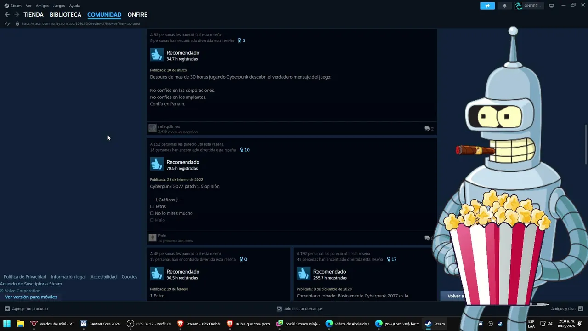588x331 pixels.
Task: Click review text "Confía en Panam."
Action: [168, 104]
